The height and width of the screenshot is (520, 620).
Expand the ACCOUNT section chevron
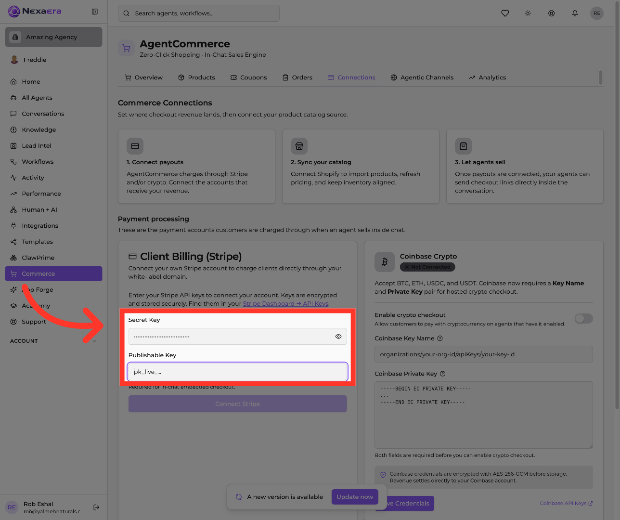(94, 341)
